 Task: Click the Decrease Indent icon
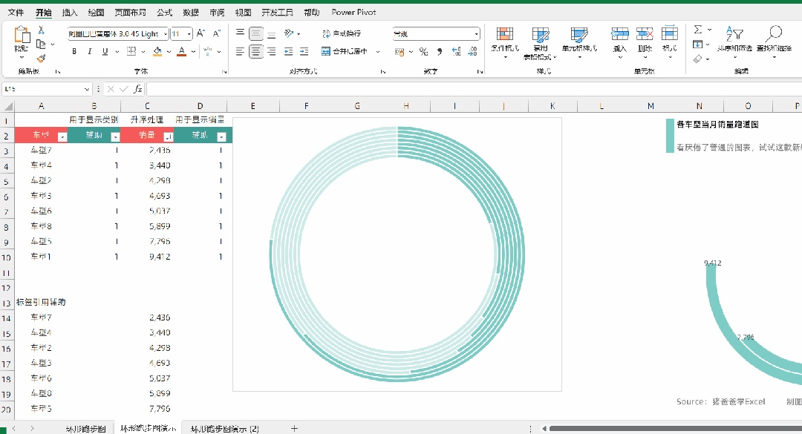click(288, 51)
